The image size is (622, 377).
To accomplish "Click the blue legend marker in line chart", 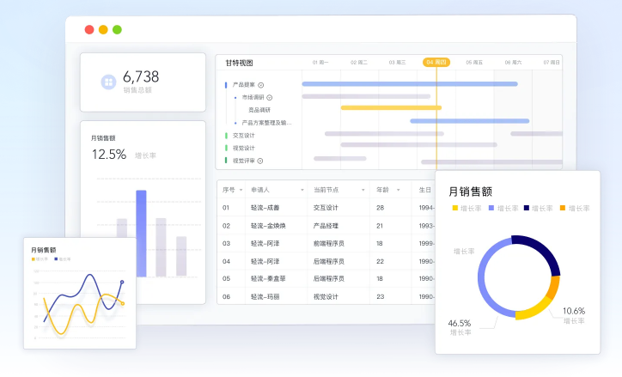I will pos(57,258).
